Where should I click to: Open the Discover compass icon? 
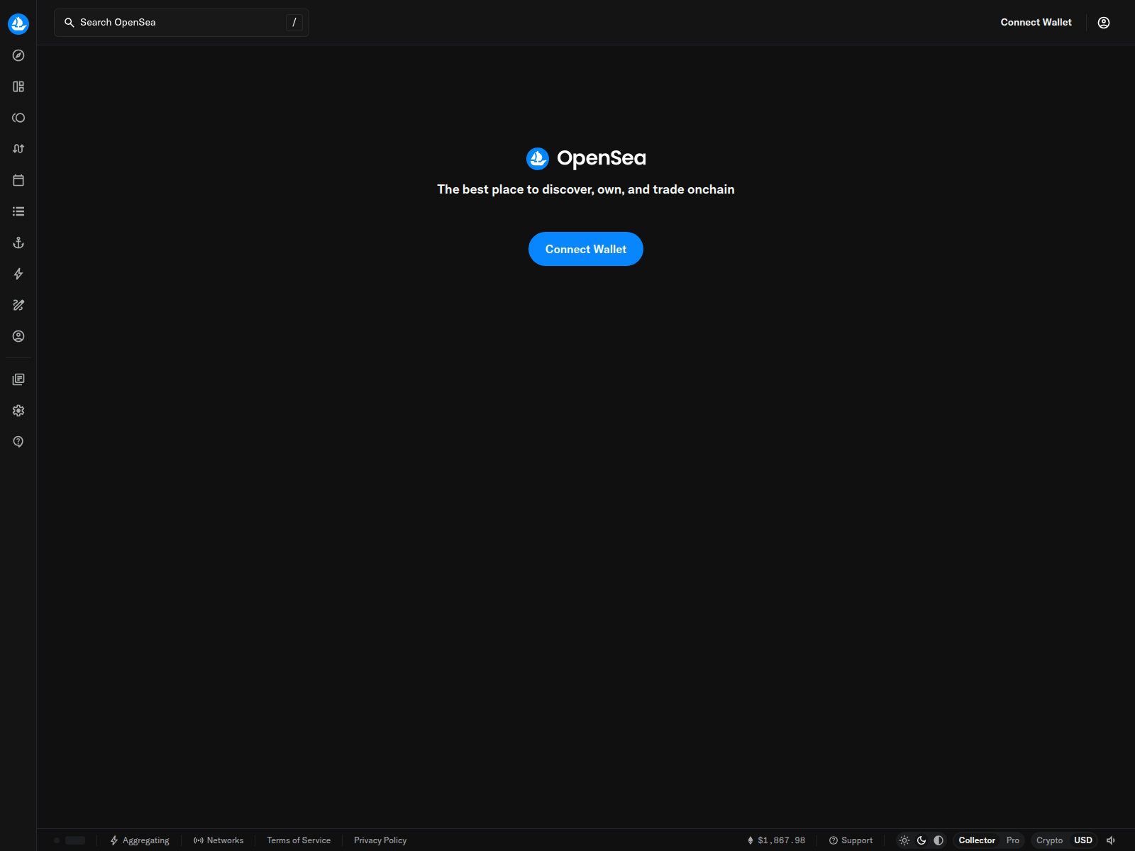point(18,55)
